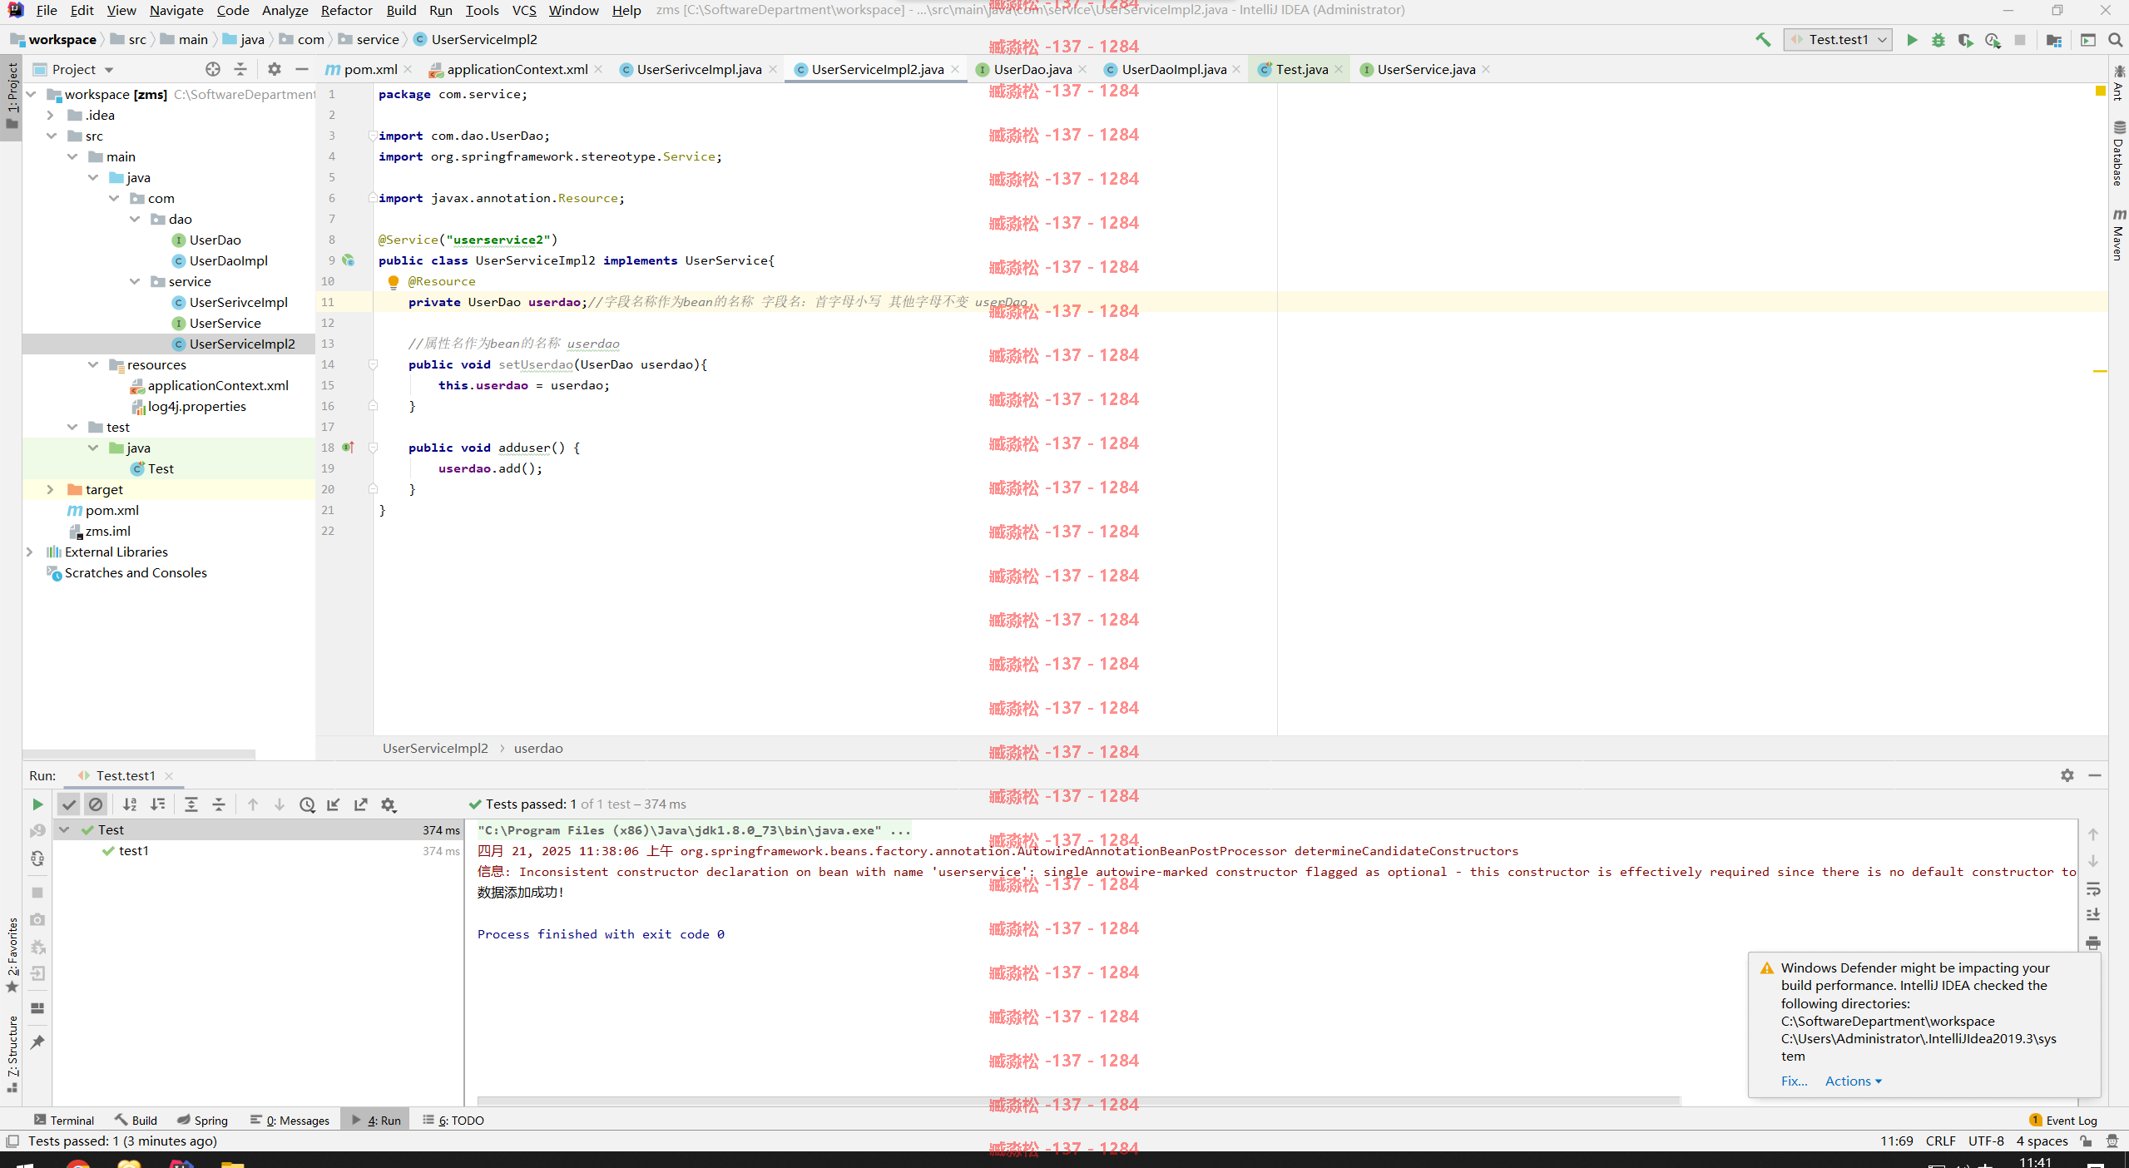Open the Analyze menu
Screen dimensions: 2129x1168
pyautogui.click(x=285, y=10)
